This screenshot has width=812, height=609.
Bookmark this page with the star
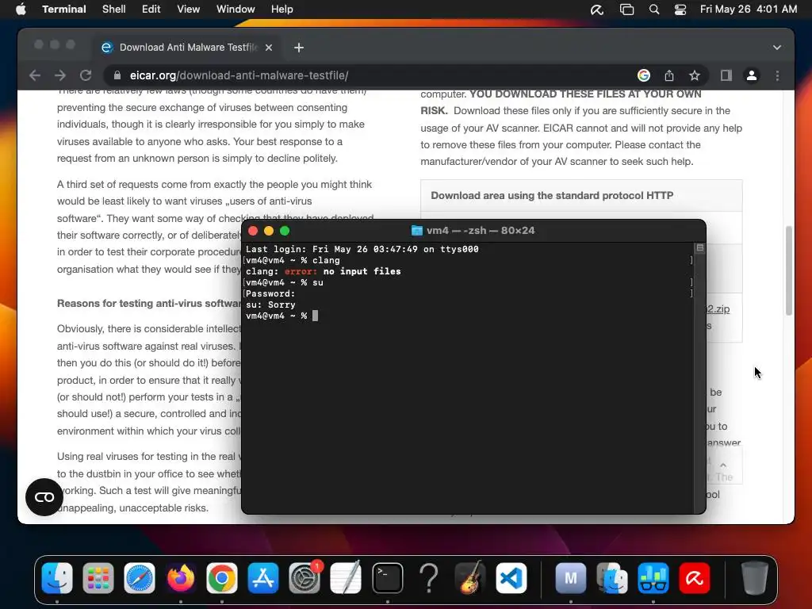click(x=695, y=75)
